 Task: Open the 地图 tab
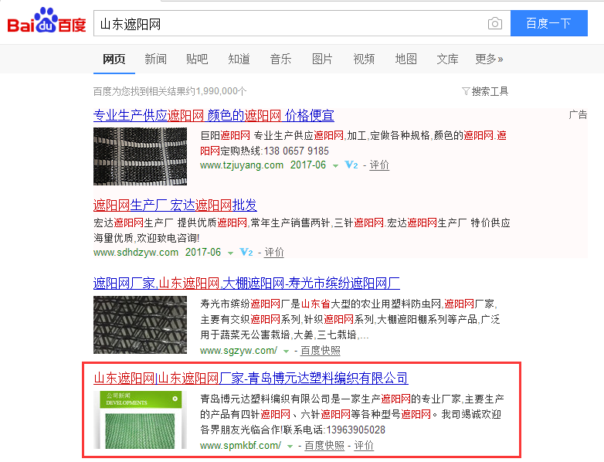[406, 59]
